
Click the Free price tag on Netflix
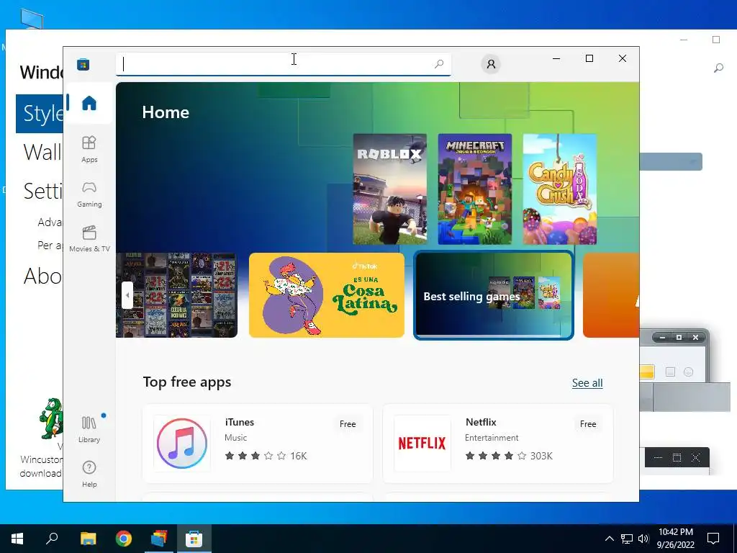point(588,424)
